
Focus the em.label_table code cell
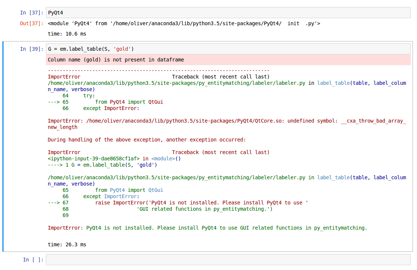(x=228, y=49)
